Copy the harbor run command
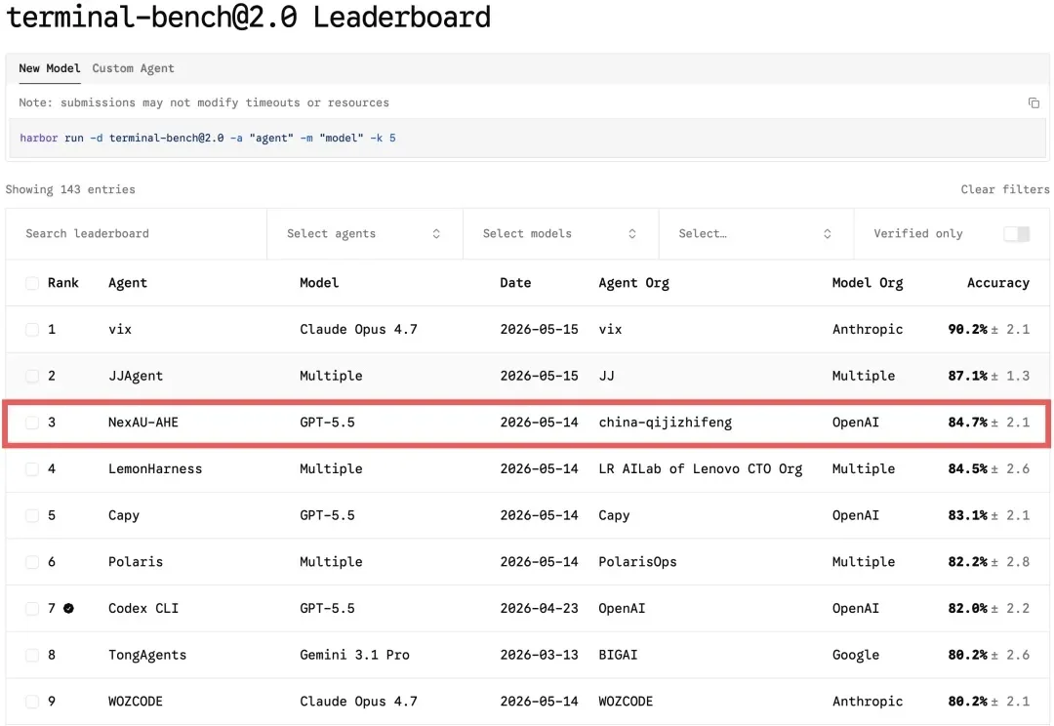This screenshot has height=726, width=1054. pyautogui.click(x=1034, y=102)
